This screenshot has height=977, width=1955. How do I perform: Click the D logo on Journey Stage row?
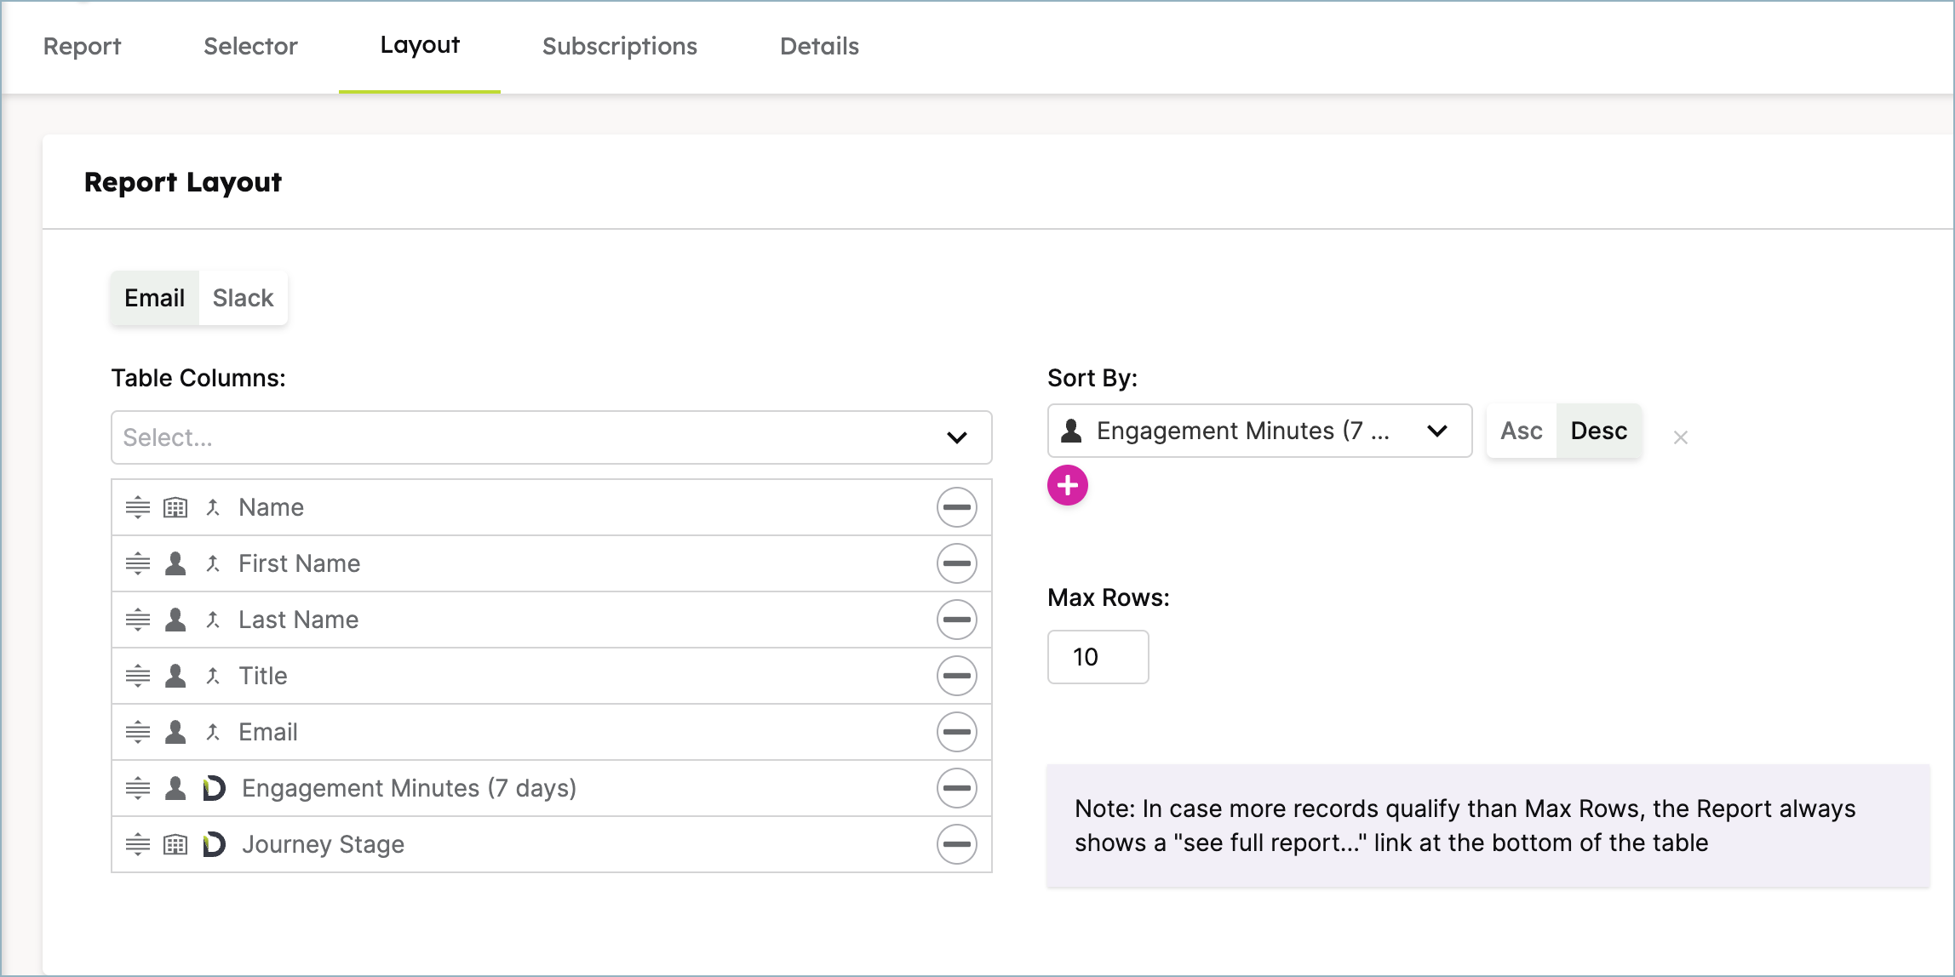(215, 844)
